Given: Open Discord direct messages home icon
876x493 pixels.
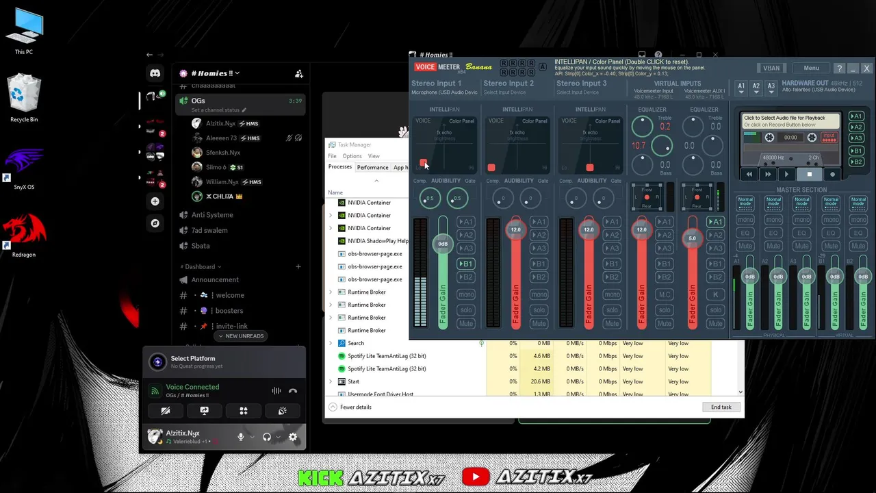Looking at the screenshot, I should 155,73.
